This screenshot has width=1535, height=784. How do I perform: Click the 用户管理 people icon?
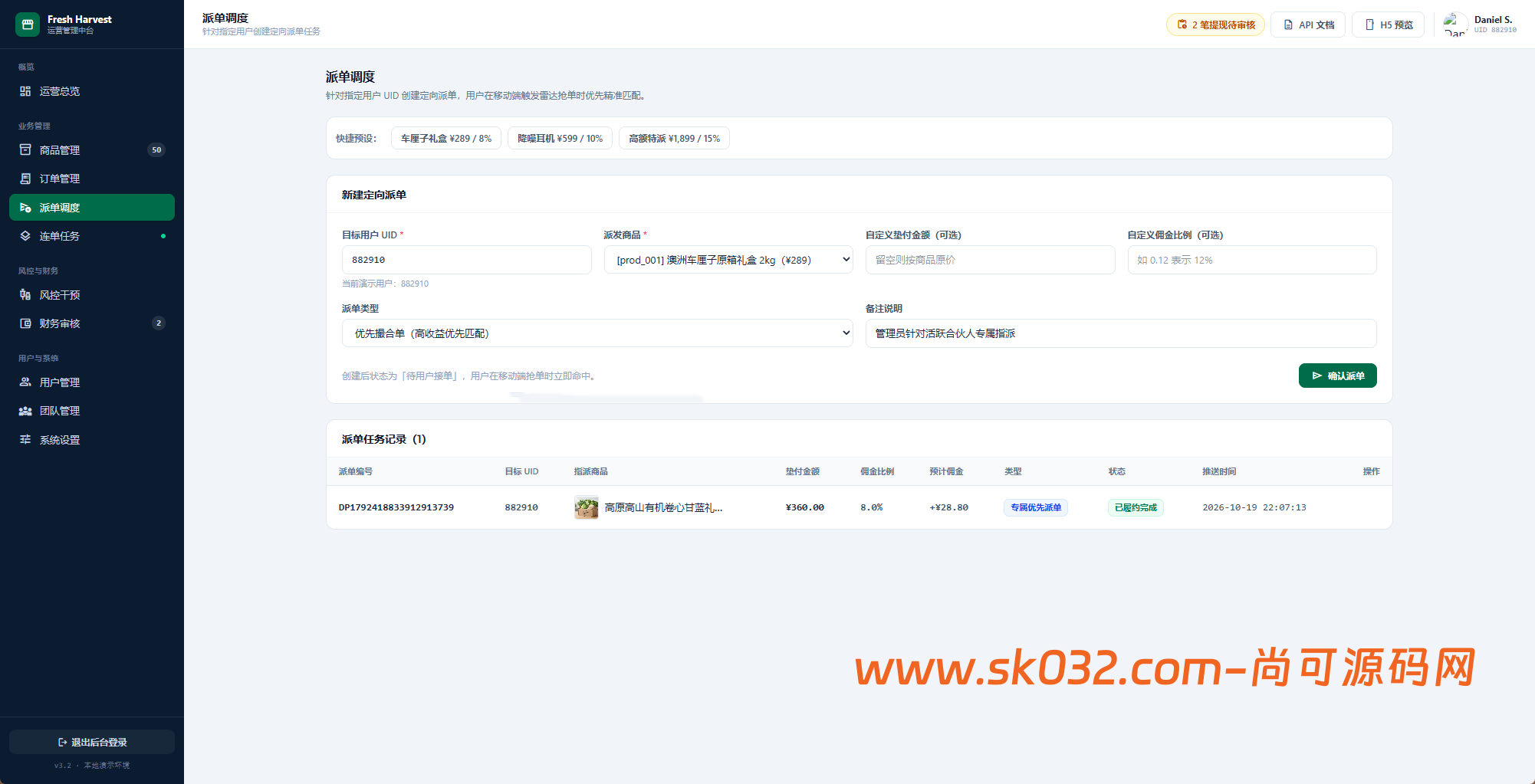[25, 382]
